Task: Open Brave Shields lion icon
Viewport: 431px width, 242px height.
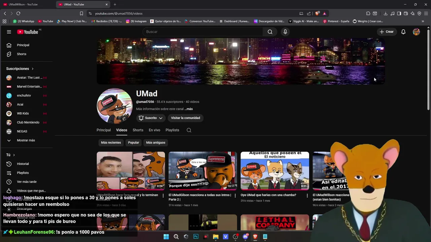Action: [x=317, y=13]
